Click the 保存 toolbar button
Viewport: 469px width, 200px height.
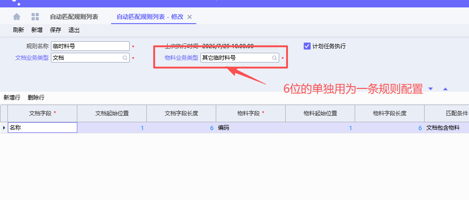point(56,30)
